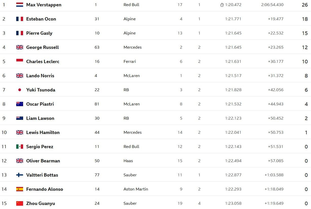Click the New Zealand flag beside Liam Lawson

(x=20, y=118)
